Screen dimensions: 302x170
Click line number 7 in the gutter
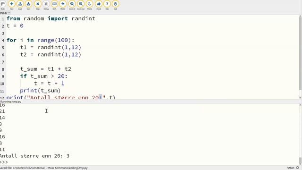point(3,62)
